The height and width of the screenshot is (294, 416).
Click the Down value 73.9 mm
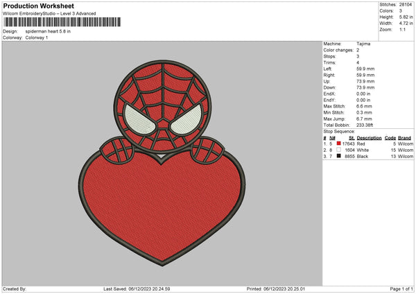(x=365, y=87)
